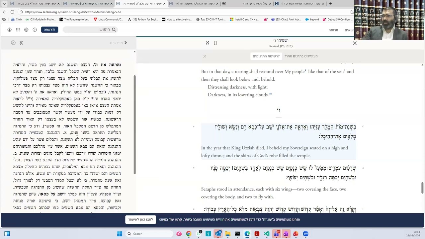Click the לרשימת התרגומים button
The width and height of the screenshot is (425, 239).
(x=266, y=56)
